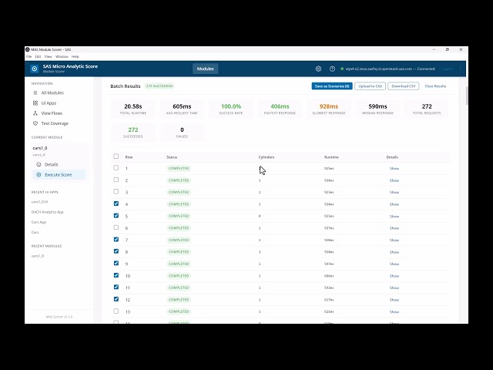Click the Details info icon in sidebar
Viewport: 493px width, 370px height.
coord(39,164)
